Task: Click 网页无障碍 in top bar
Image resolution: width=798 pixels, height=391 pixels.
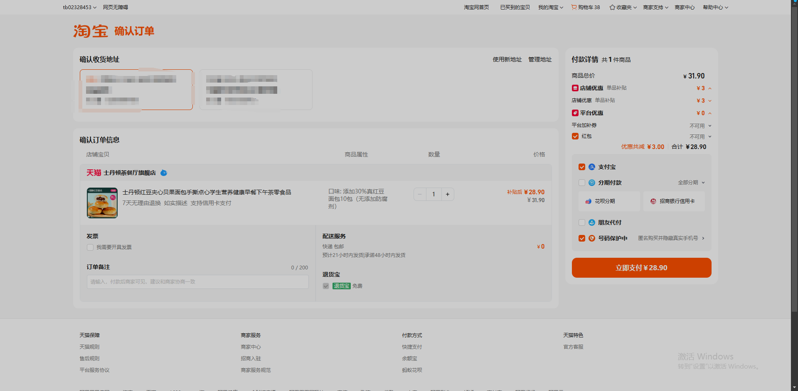Action: click(x=116, y=7)
